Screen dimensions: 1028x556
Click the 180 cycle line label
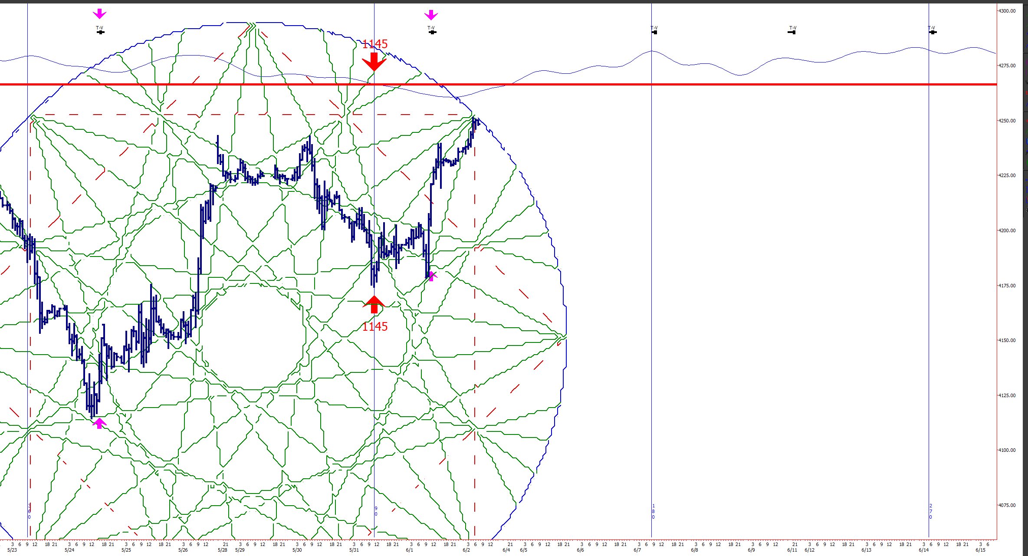(654, 511)
